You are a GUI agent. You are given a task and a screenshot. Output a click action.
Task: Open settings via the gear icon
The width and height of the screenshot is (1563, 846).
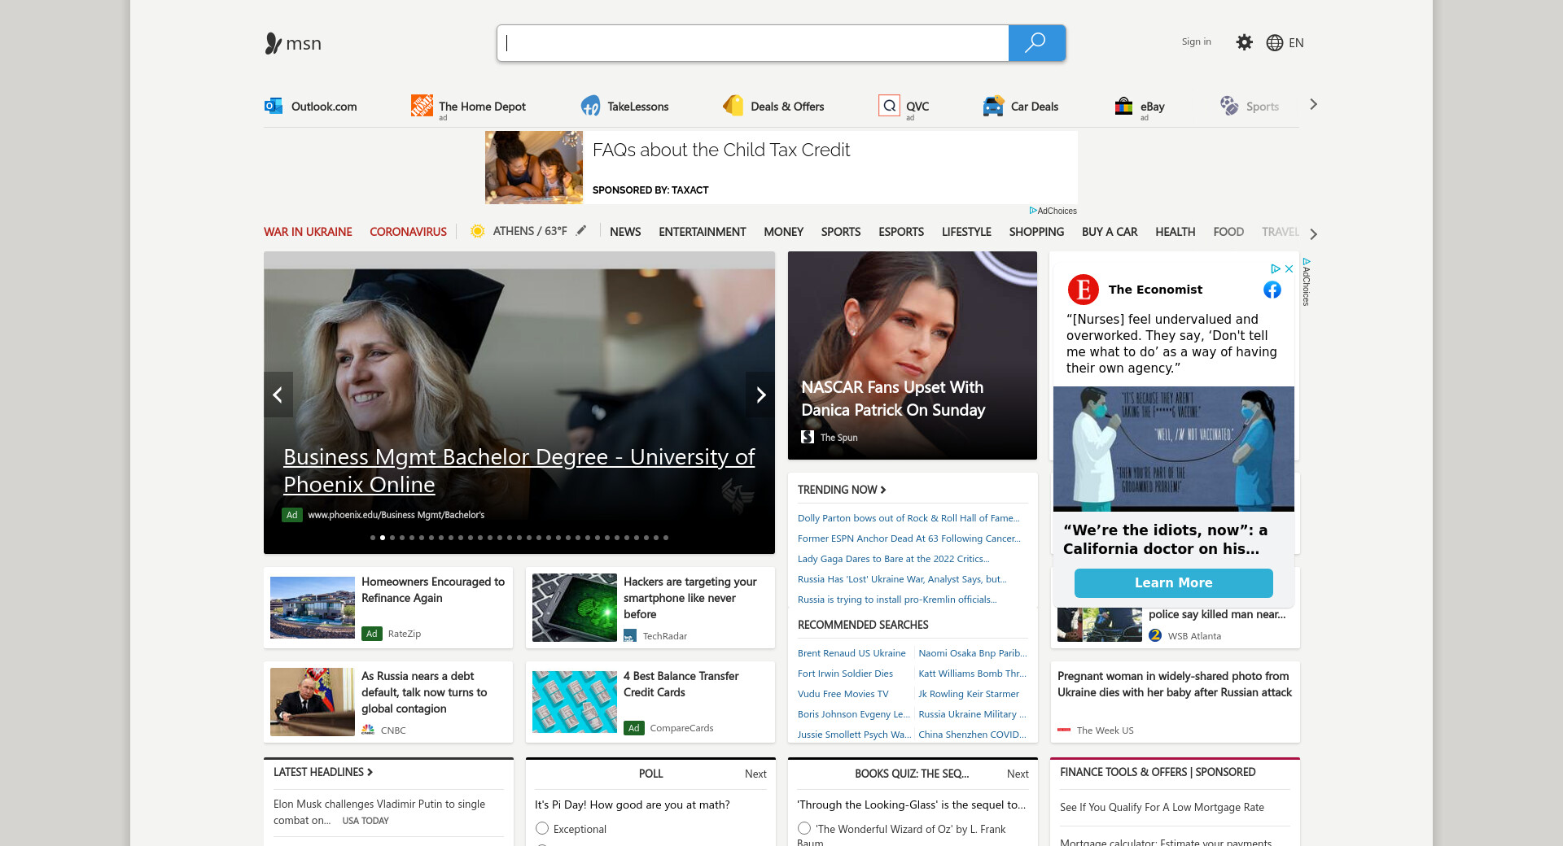[x=1244, y=42]
